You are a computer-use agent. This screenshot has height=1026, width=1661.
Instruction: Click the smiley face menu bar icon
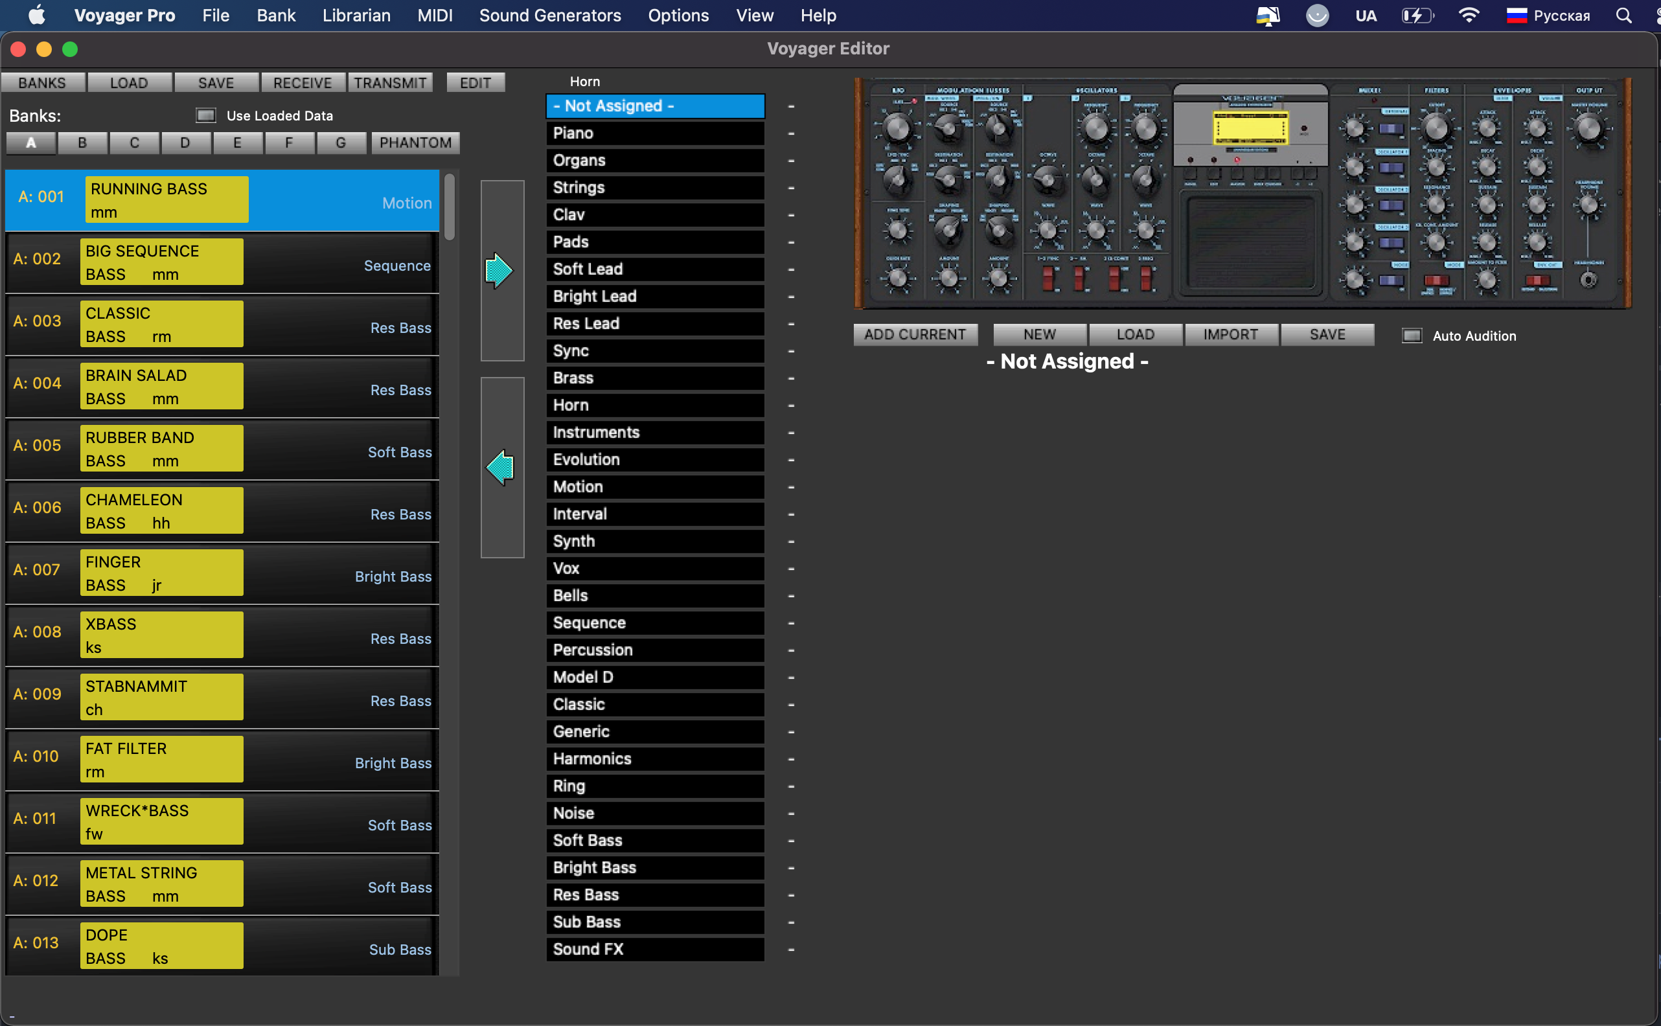point(1316,16)
